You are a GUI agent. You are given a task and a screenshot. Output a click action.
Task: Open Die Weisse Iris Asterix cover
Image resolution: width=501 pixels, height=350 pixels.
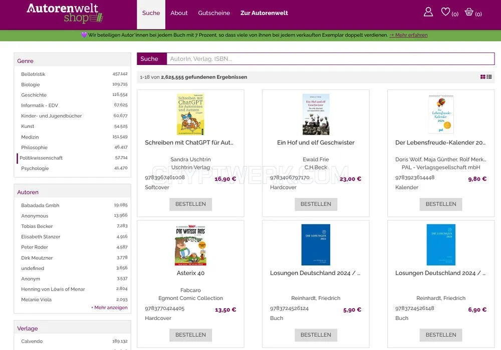click(190, 245)
